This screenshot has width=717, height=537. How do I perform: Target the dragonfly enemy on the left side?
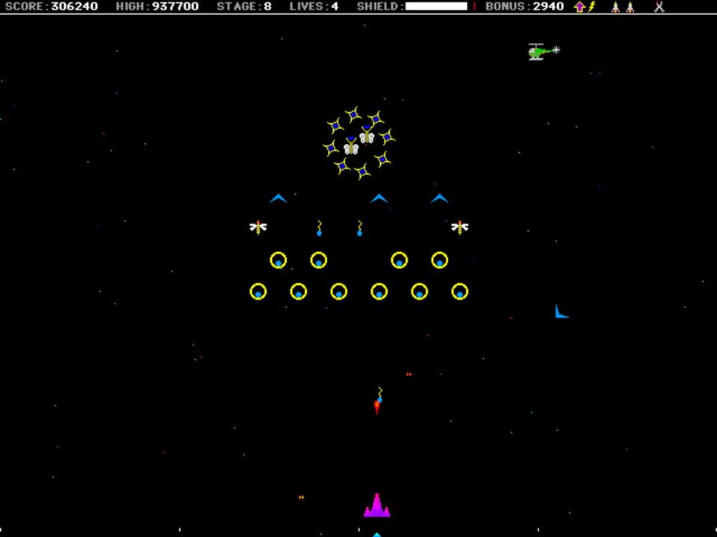(257, 226)
